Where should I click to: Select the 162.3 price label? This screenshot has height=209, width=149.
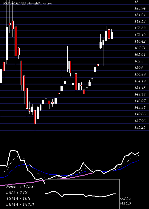coord(139,61)
